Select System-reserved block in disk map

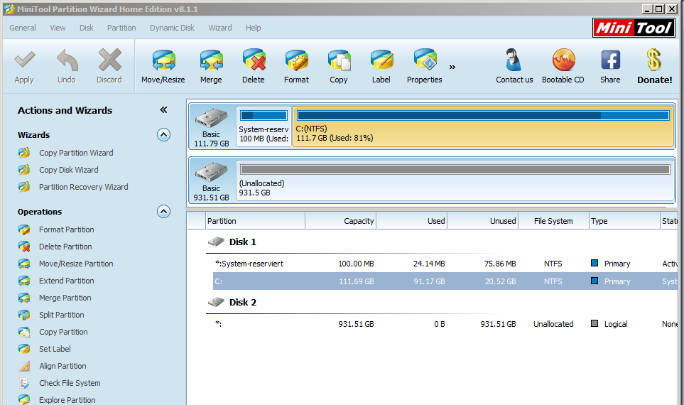[x=264, y=127]
